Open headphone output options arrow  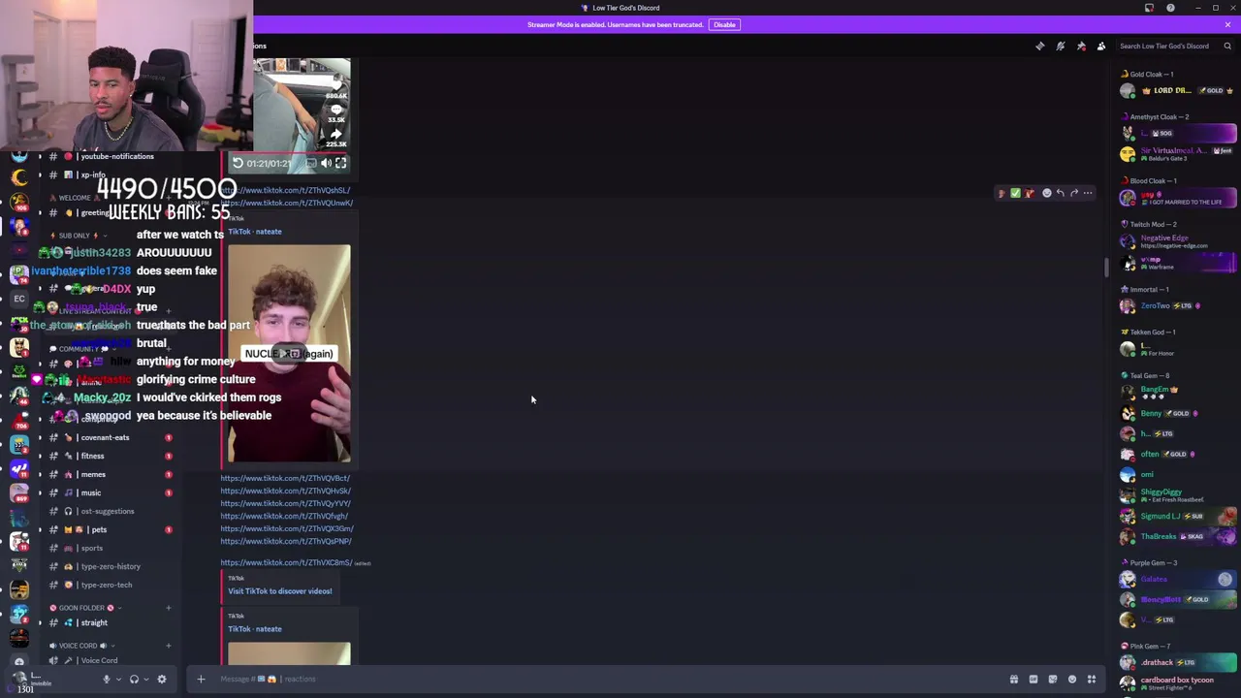[145, 679]
